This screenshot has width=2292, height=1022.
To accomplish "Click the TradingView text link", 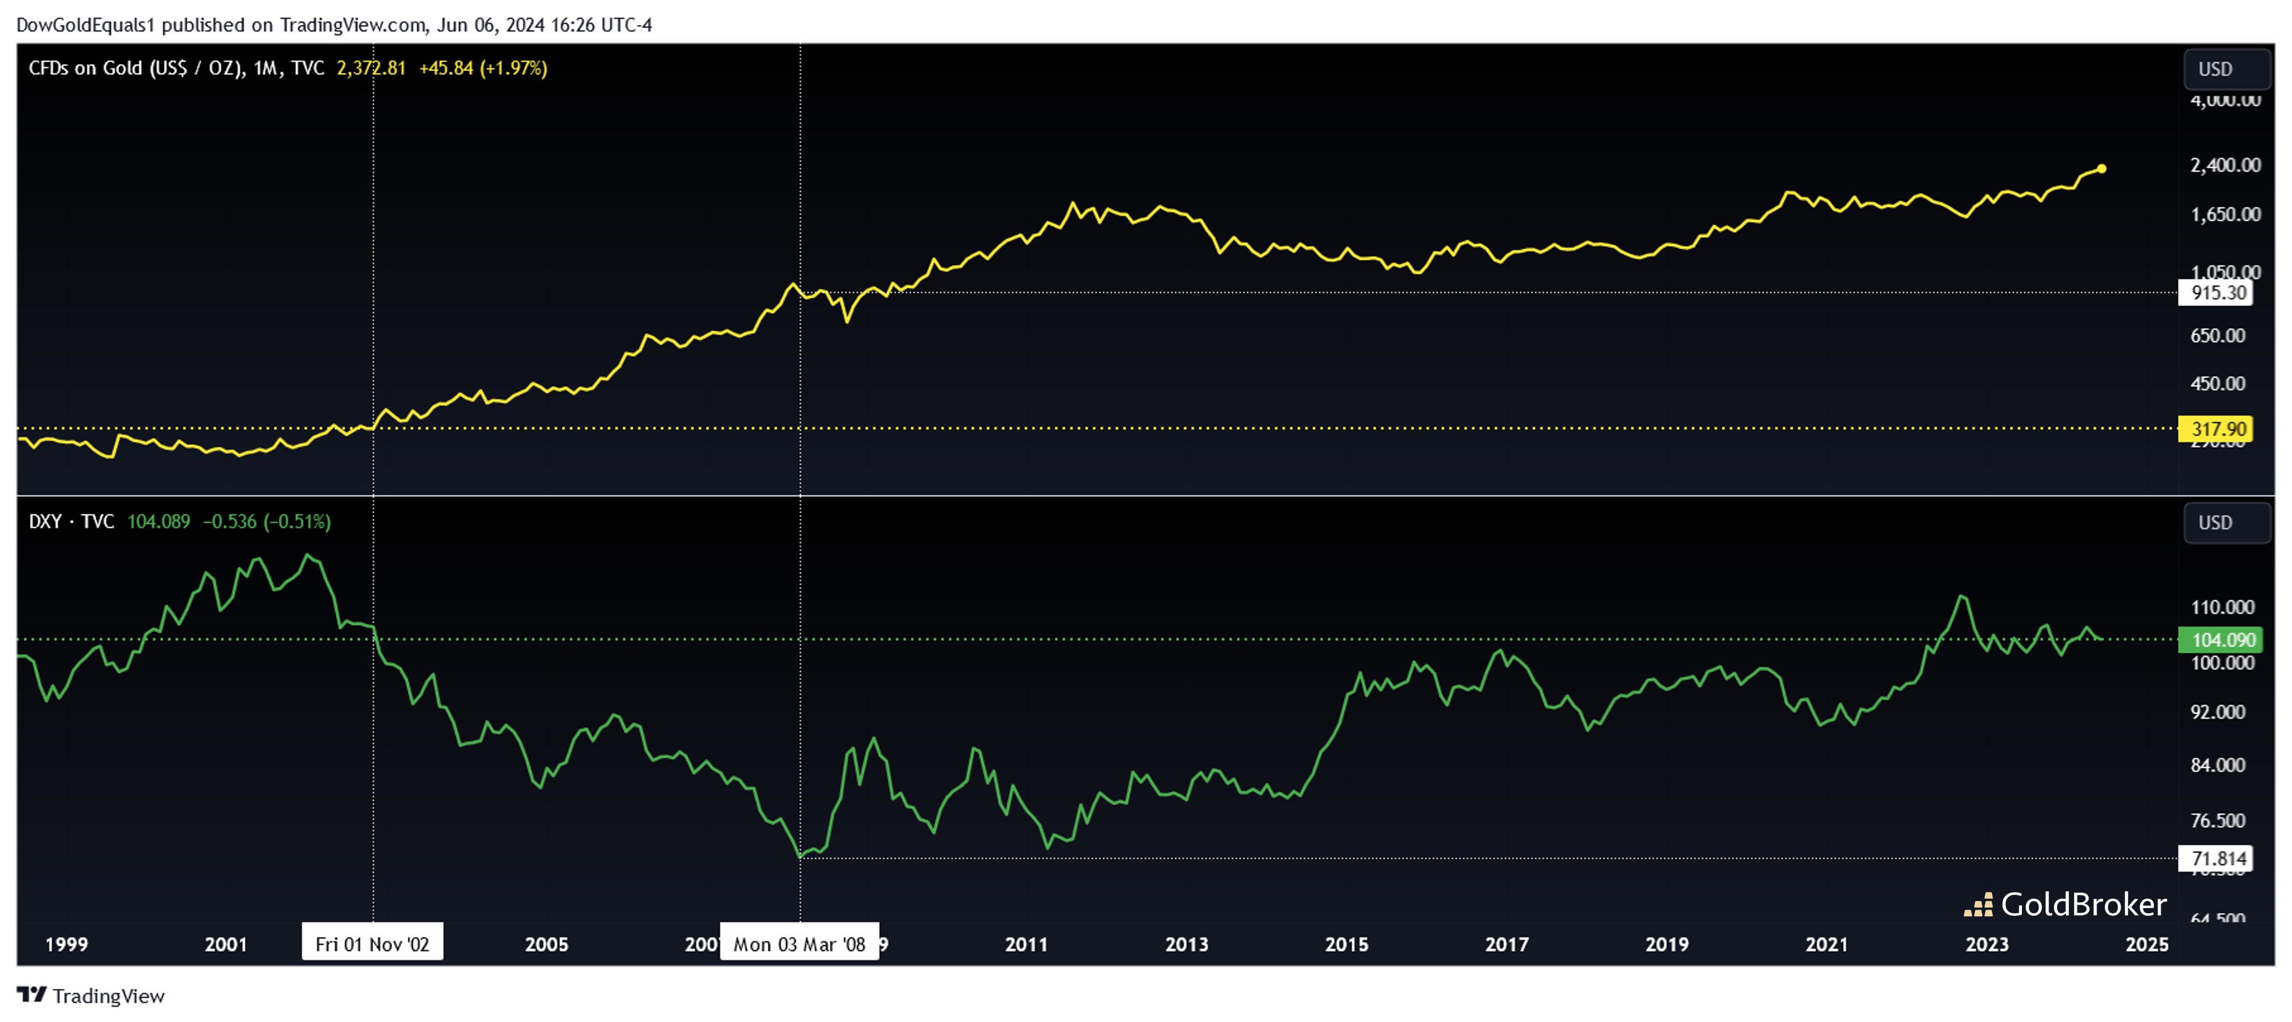I will [x=108, y=995].
